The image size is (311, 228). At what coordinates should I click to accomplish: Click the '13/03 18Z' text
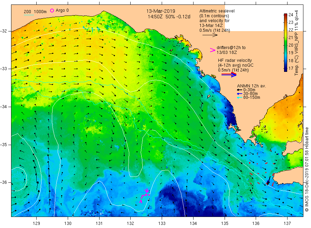tap(227, 53)
